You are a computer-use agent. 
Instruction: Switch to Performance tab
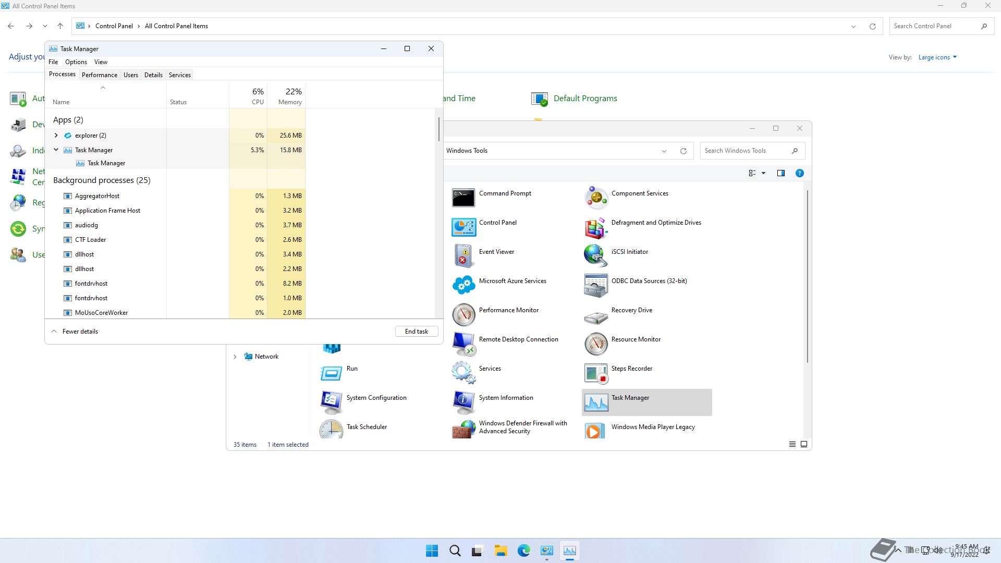tap(100, 75)
